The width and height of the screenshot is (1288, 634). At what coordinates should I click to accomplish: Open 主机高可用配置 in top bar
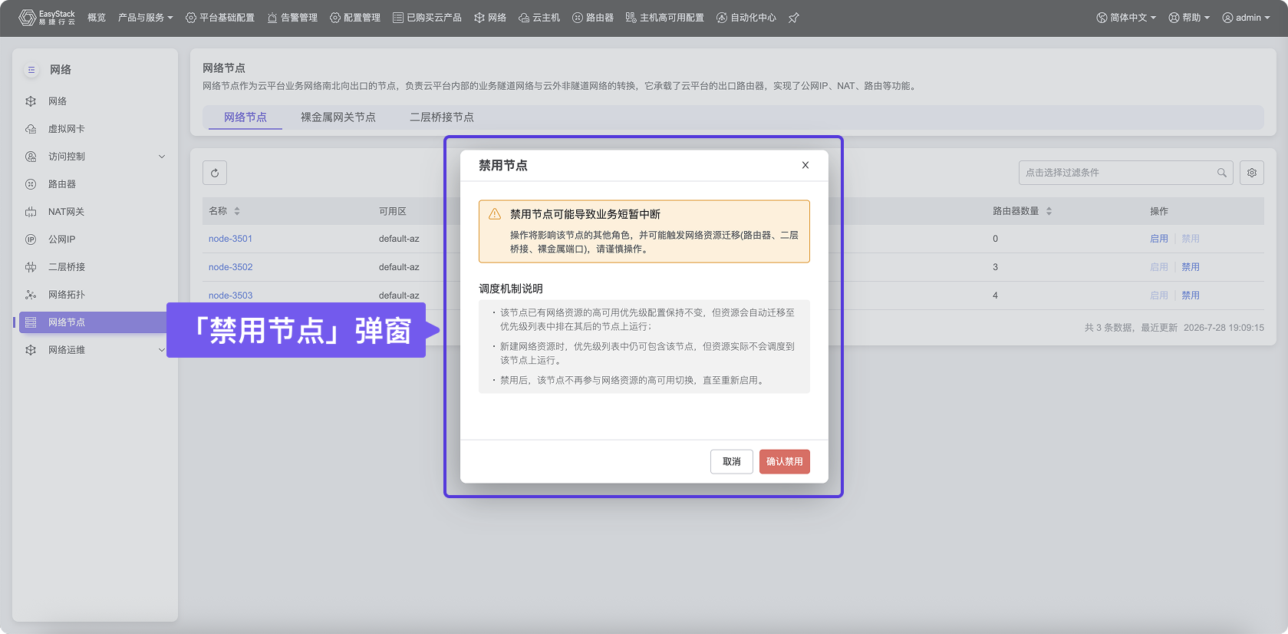[x=665, y=18]
